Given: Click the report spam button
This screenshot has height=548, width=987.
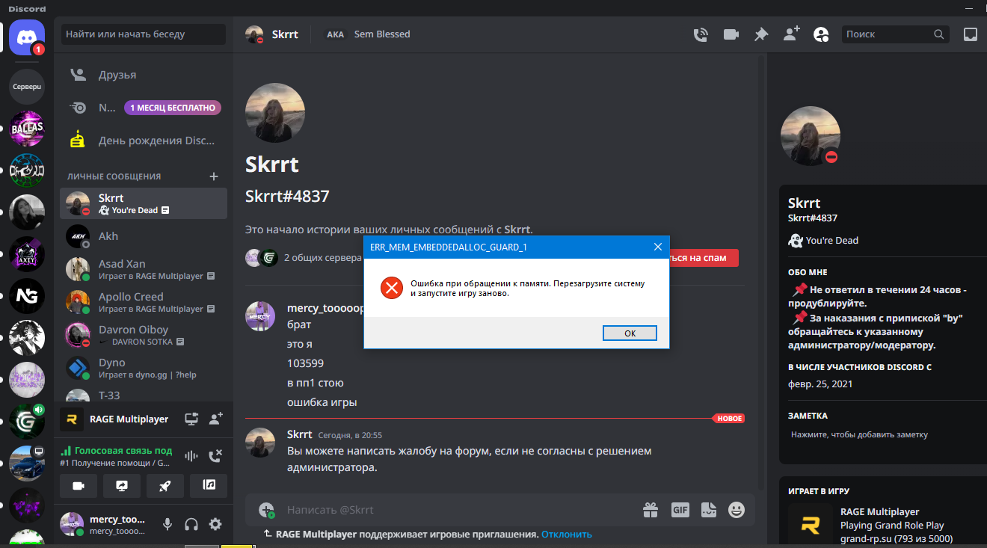Looking at the screenshot, I should tap(703, 257).
